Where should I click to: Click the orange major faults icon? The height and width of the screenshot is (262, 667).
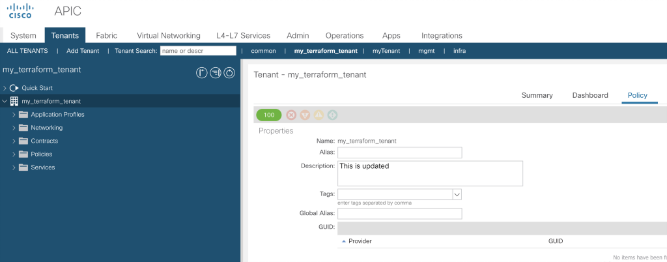305,115
